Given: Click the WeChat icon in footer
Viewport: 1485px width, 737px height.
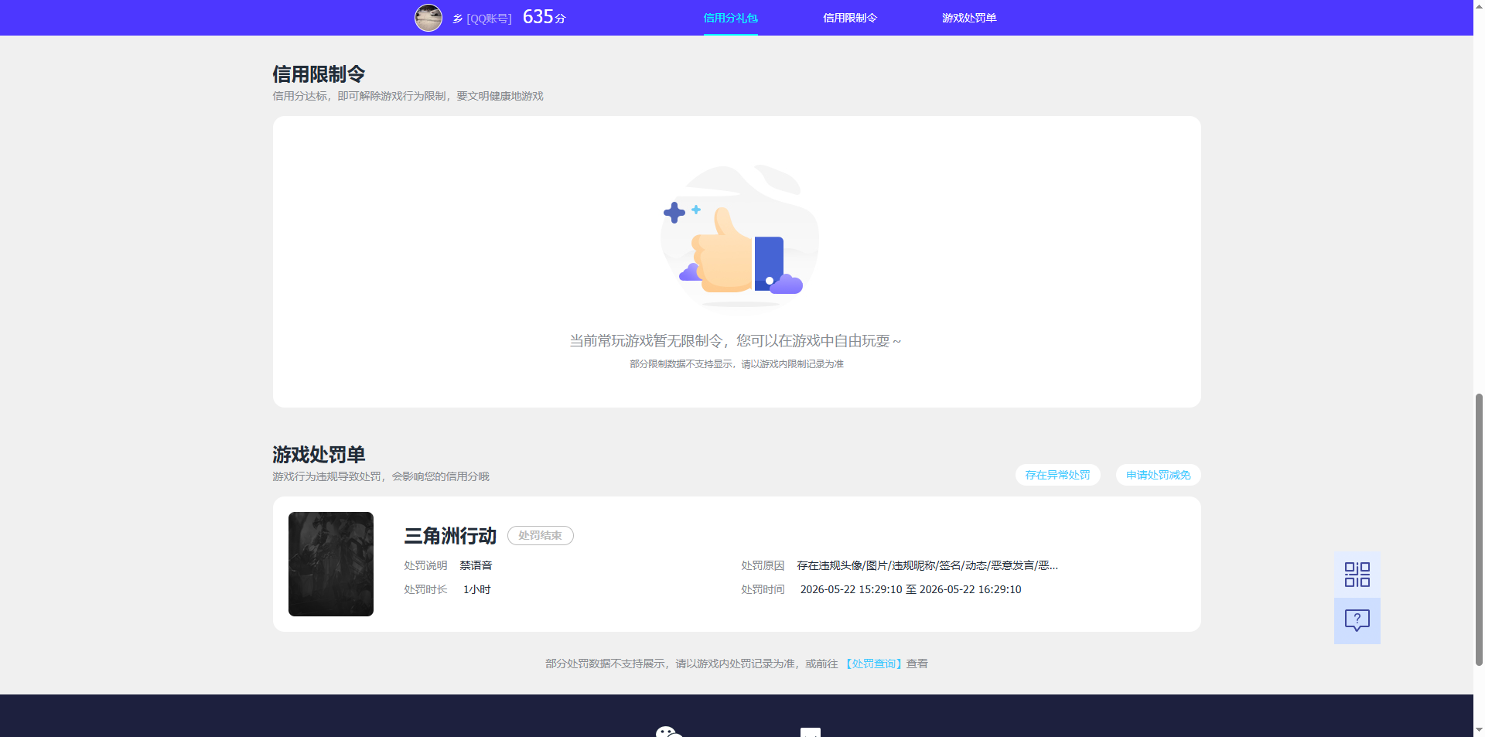Looking at the screenshot, I should coord(669,732).
